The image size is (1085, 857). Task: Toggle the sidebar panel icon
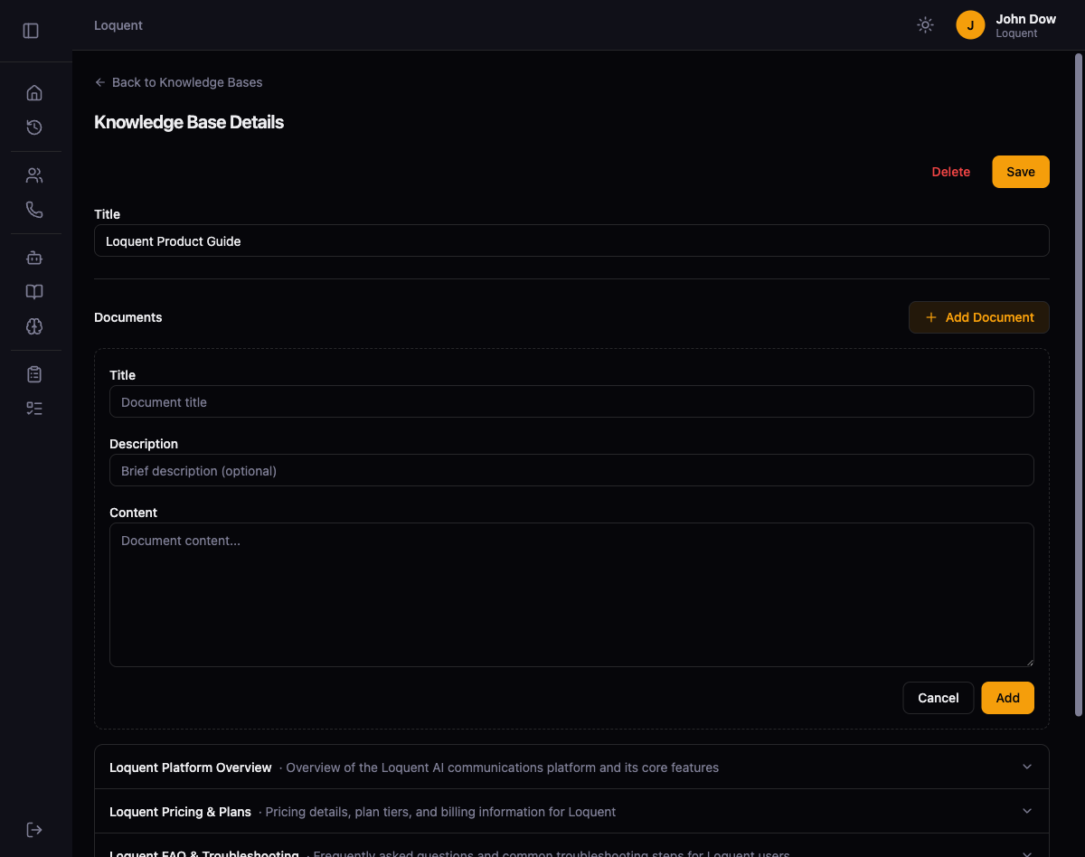[31, 31]
